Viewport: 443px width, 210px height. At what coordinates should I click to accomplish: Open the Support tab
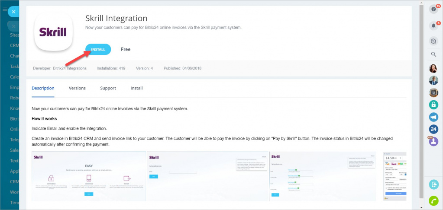point(108,88)
